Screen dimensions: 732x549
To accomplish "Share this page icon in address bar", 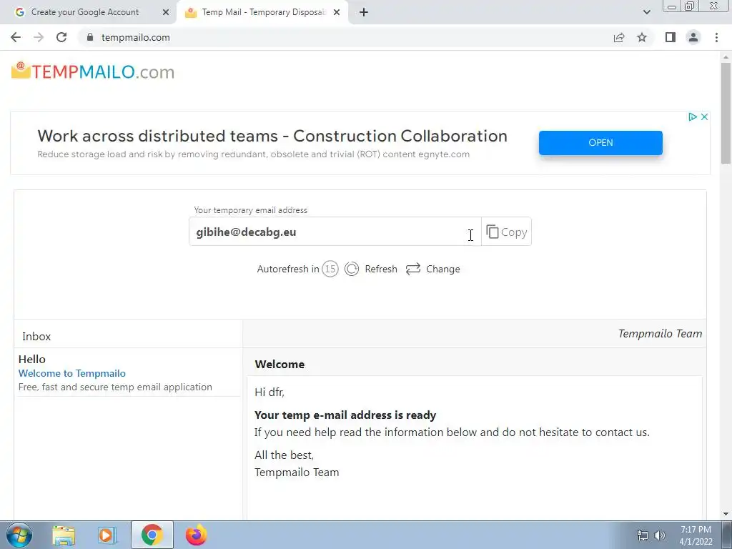I will (619, 37).
